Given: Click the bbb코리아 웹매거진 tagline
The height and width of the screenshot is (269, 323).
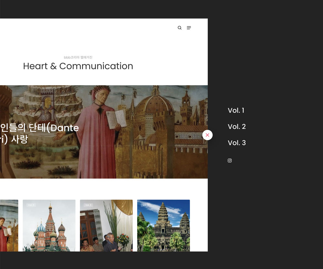Looking at the screenshot, I should click(78, 57).
